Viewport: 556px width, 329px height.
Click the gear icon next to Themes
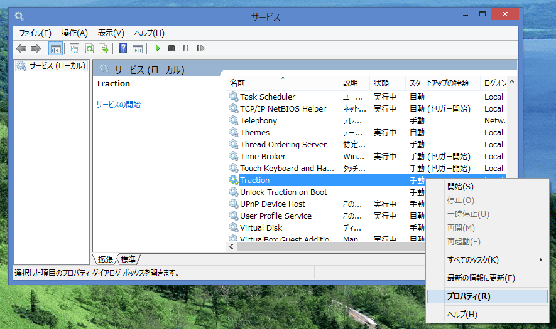[233, 132]
